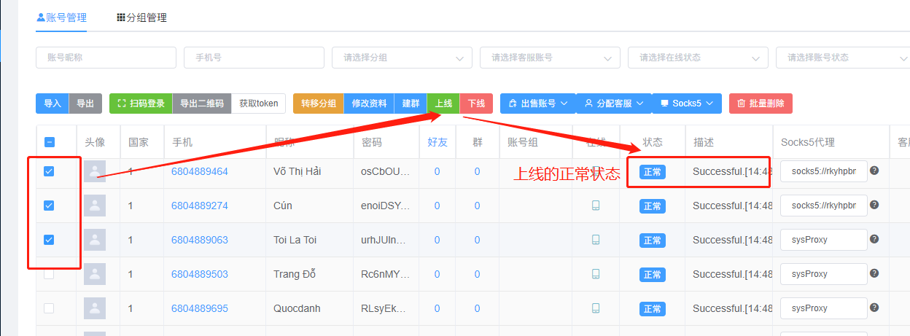Open the 请选择分组 dropdown filter

pos(401,58)
